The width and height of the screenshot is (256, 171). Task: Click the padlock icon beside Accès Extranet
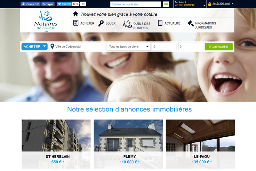210,4
